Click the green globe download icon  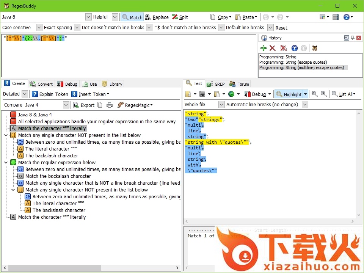tap(231, 94)
